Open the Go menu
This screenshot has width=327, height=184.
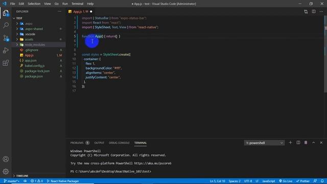pos(57,4)
